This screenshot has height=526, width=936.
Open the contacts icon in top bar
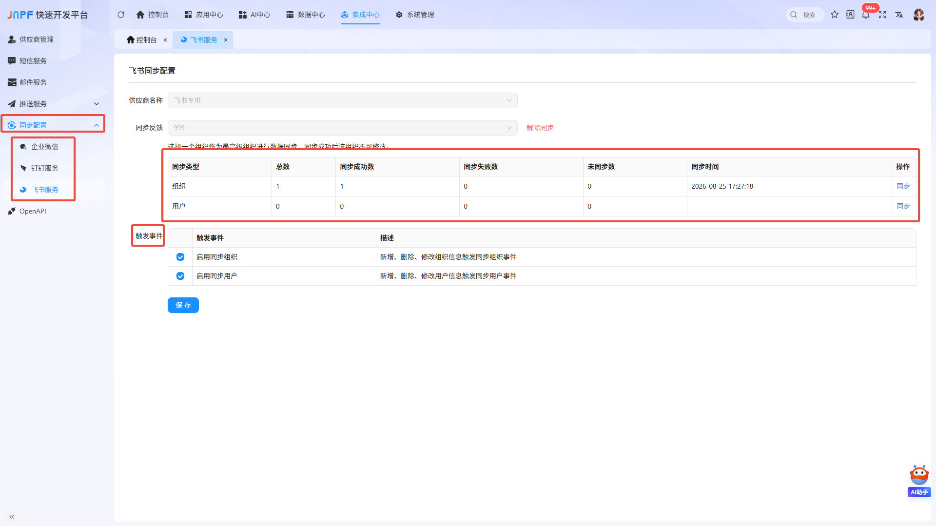(850, 15)
